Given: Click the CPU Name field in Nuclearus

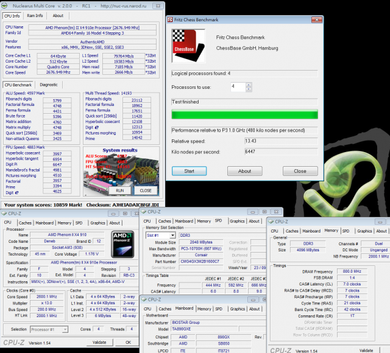Looking at the screenshot, I should coord(92,27).
